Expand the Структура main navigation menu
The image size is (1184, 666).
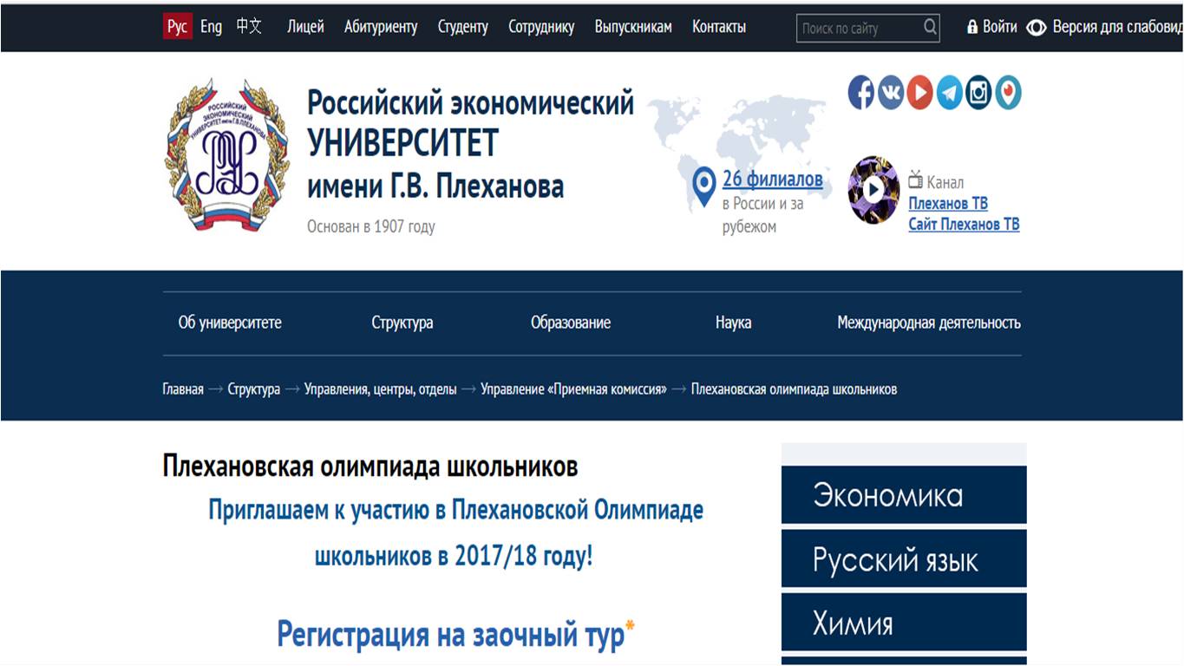[x=402, y=323]
